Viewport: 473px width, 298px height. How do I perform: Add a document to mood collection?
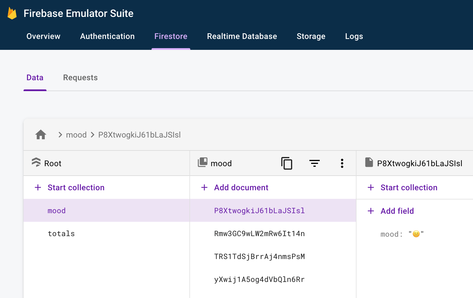pos(241,187)
